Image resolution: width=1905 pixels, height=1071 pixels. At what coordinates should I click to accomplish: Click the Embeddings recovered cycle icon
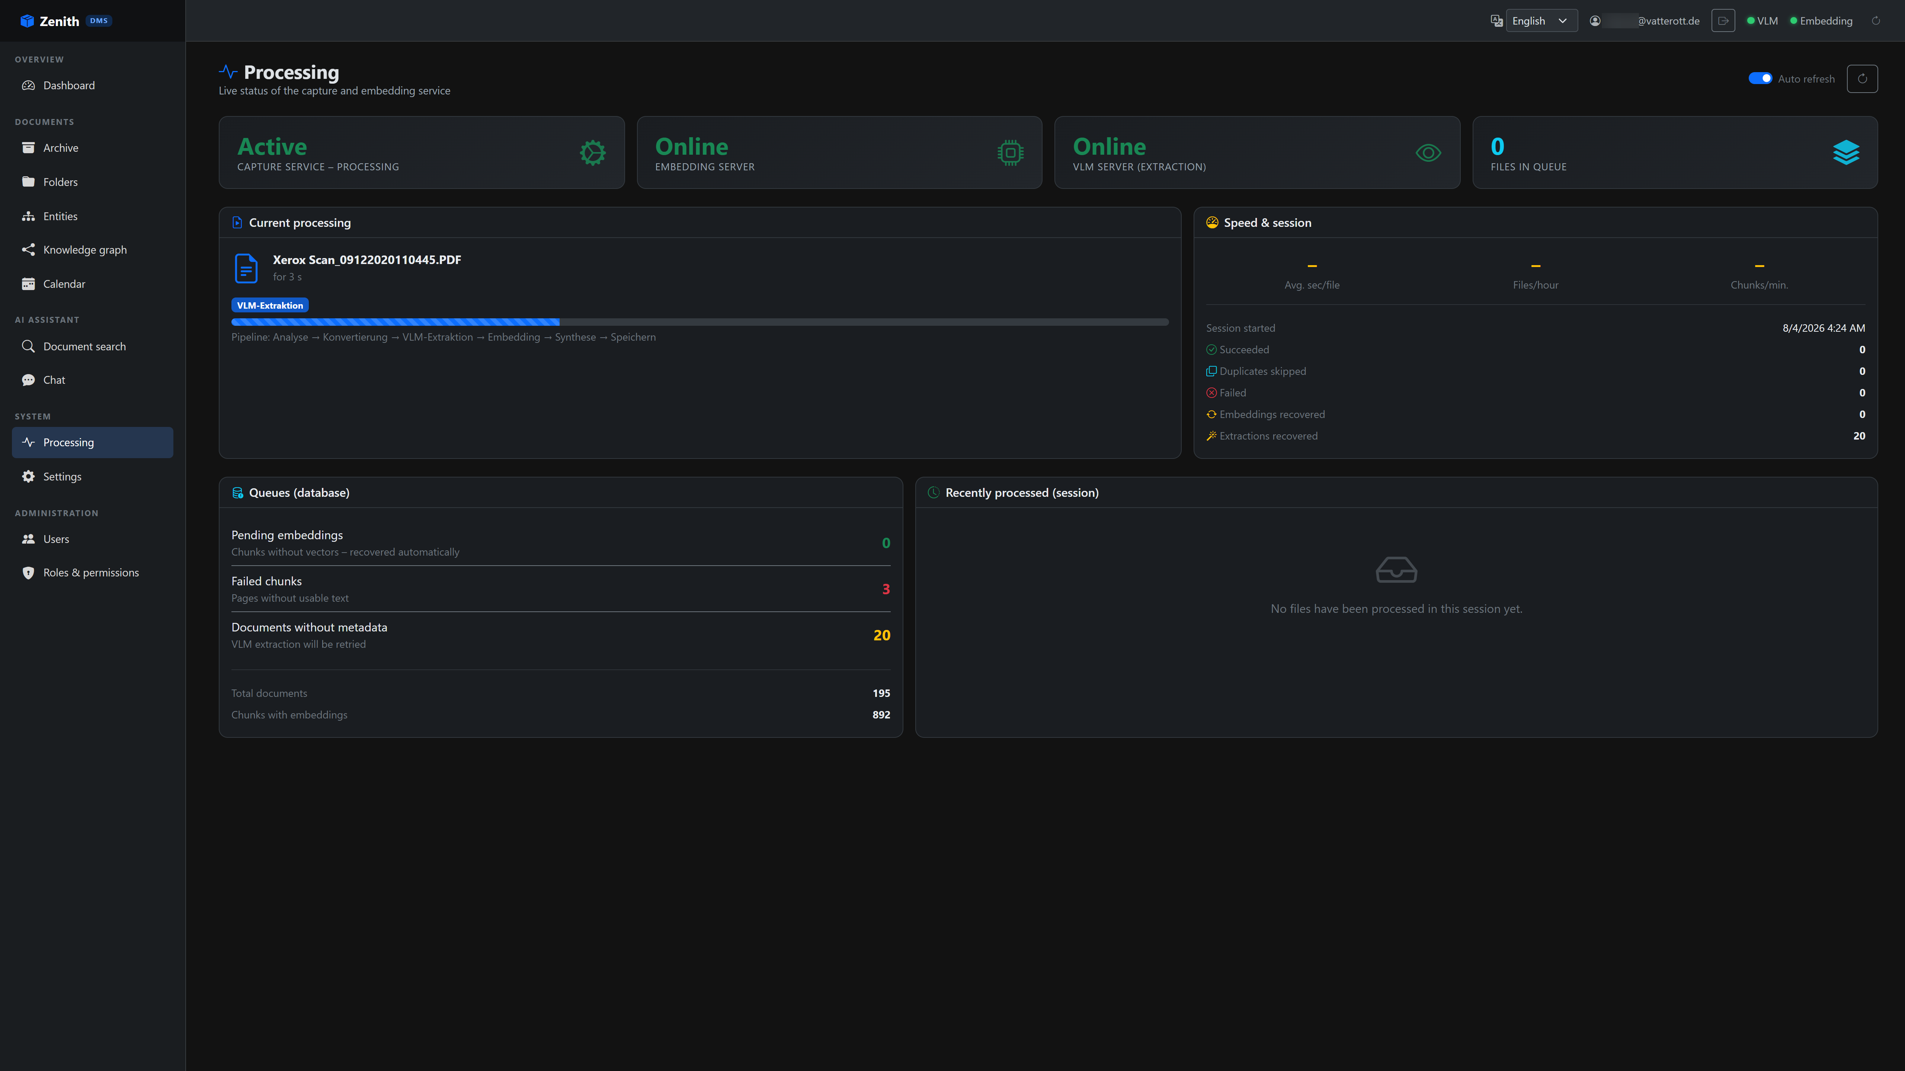(1211, 414)
